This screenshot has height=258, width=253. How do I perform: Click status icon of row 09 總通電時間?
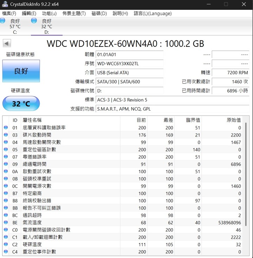tap(6, 164)
